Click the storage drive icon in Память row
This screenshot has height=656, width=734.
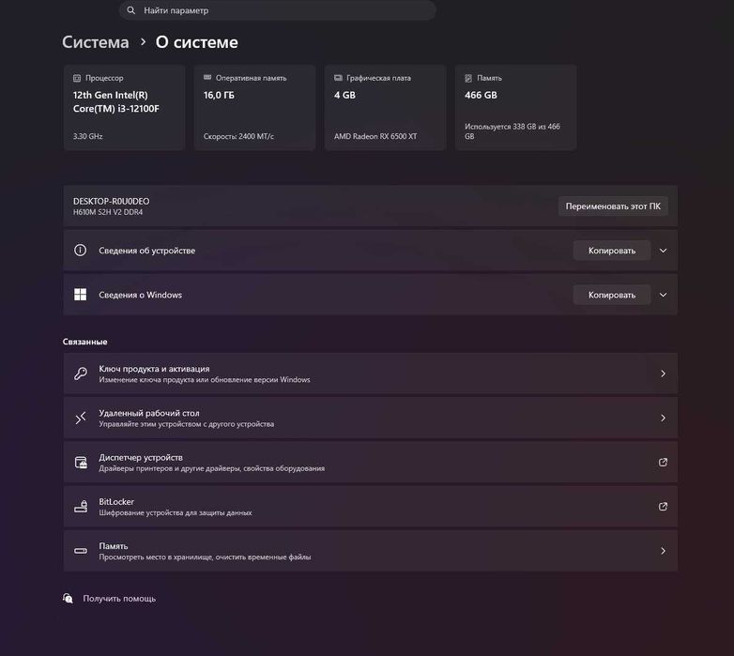(81, 551)
